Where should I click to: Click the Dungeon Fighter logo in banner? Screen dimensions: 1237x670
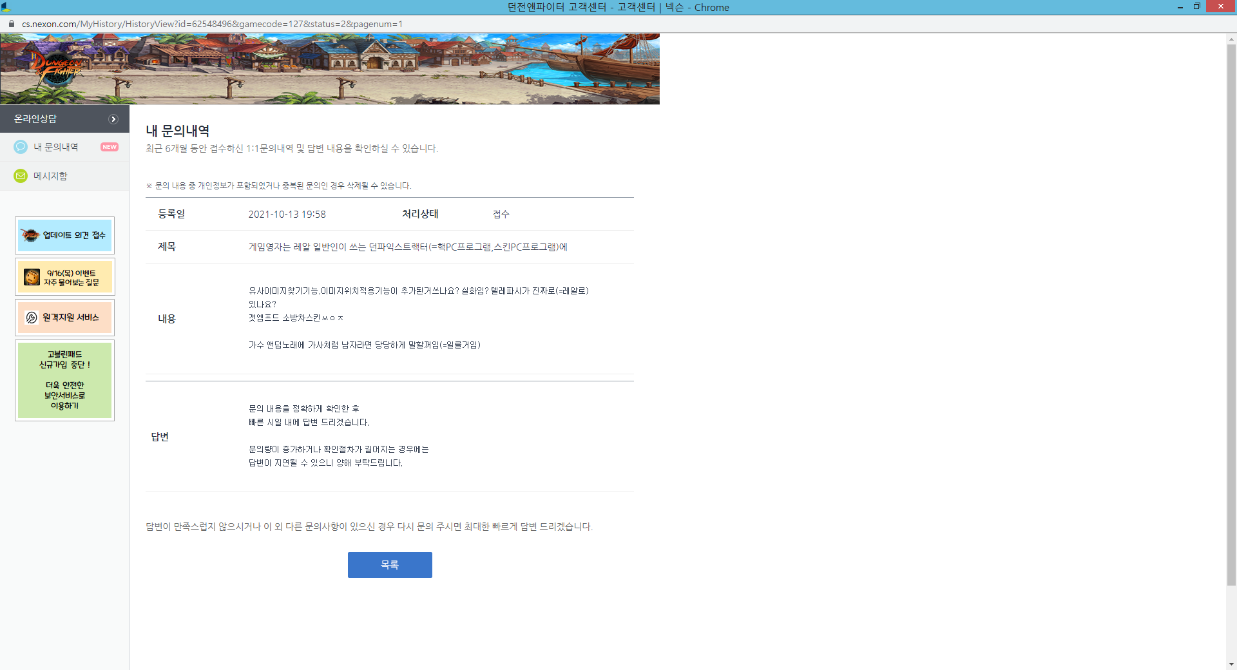click(57, 67)
